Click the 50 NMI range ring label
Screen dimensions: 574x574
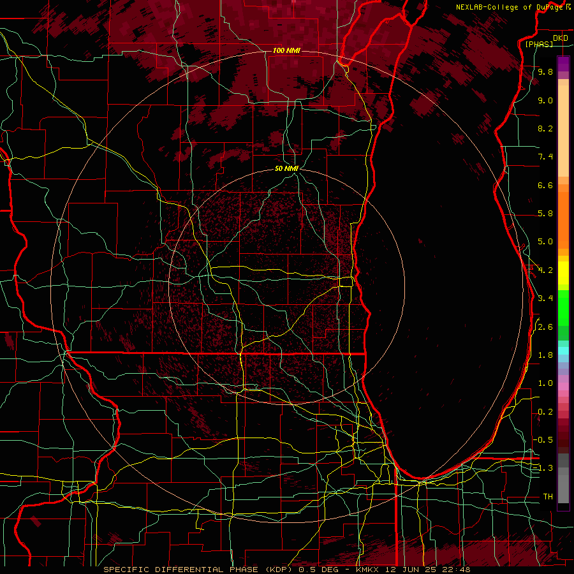click(286, 168)
